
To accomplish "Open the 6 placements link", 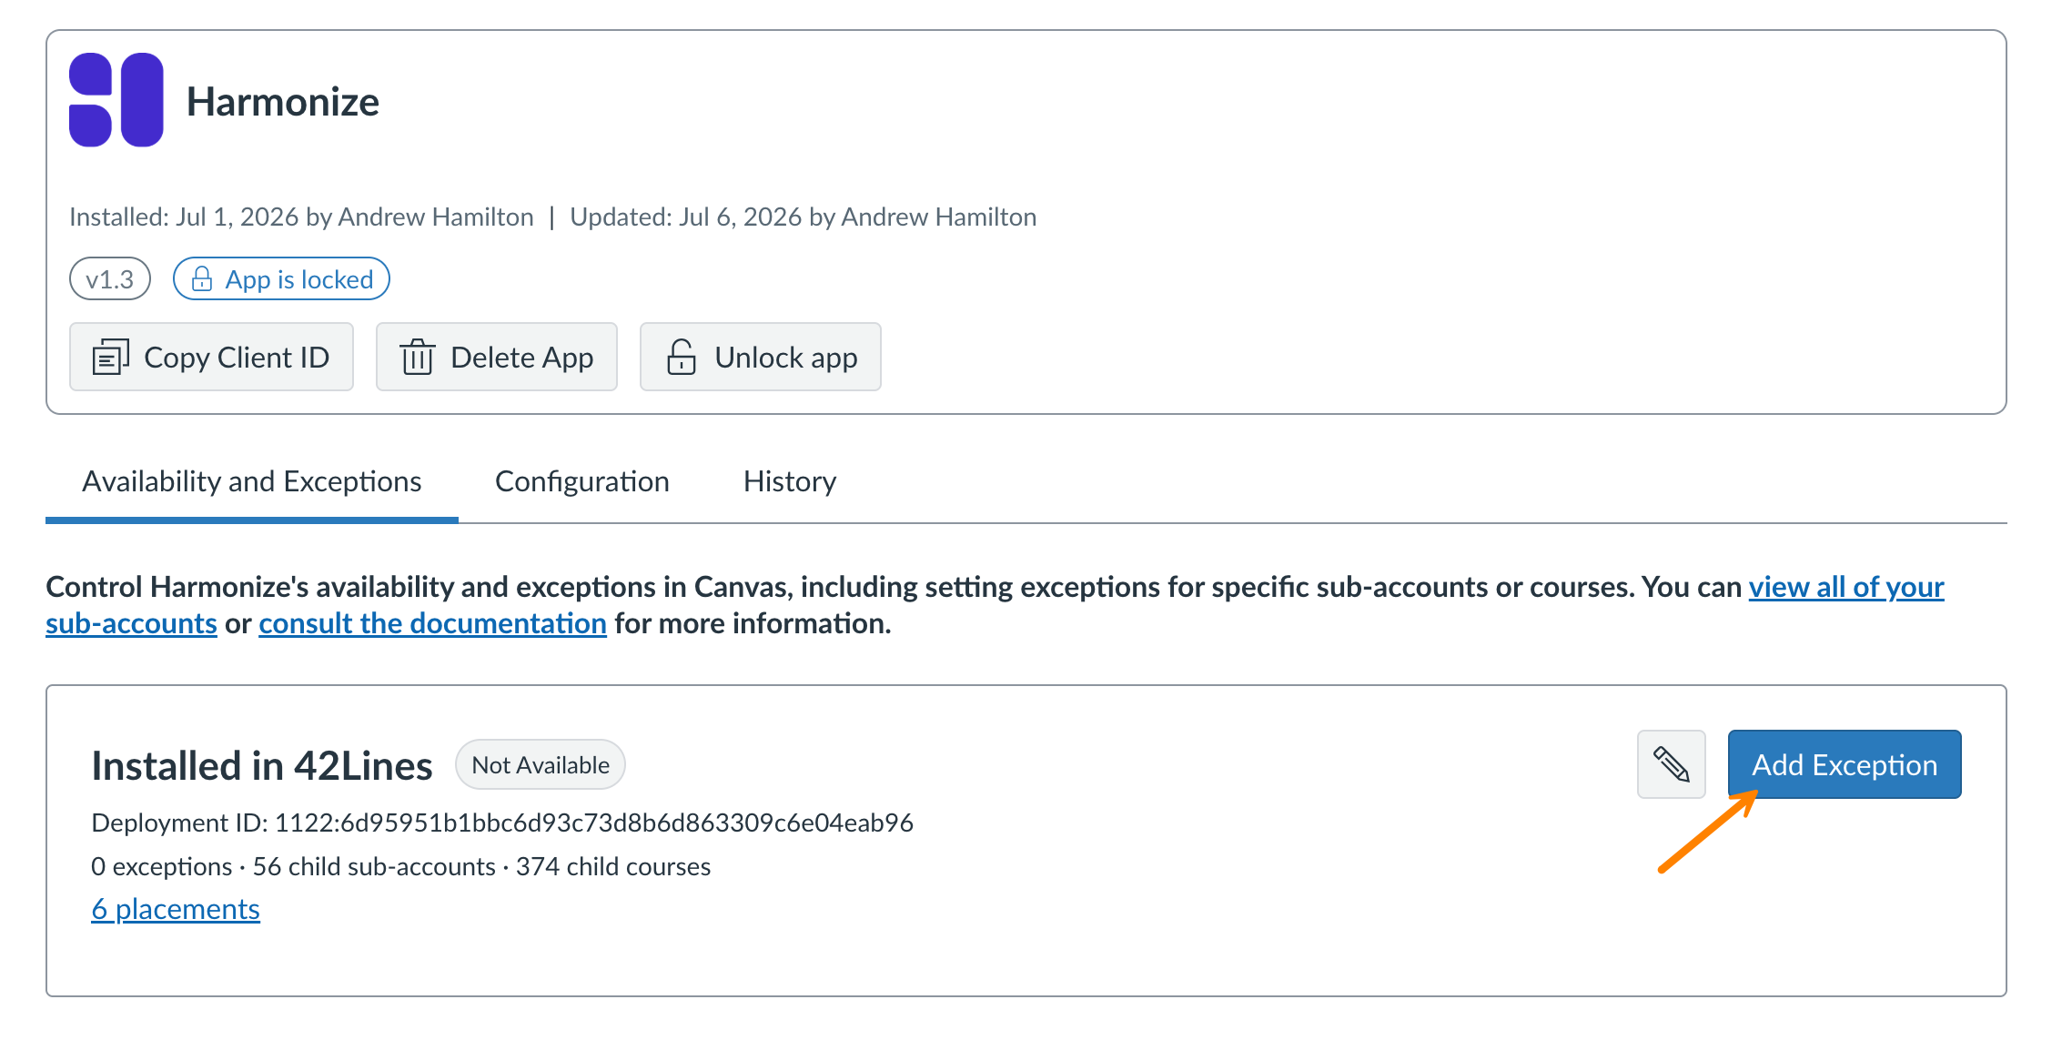I will click(176, 909).
